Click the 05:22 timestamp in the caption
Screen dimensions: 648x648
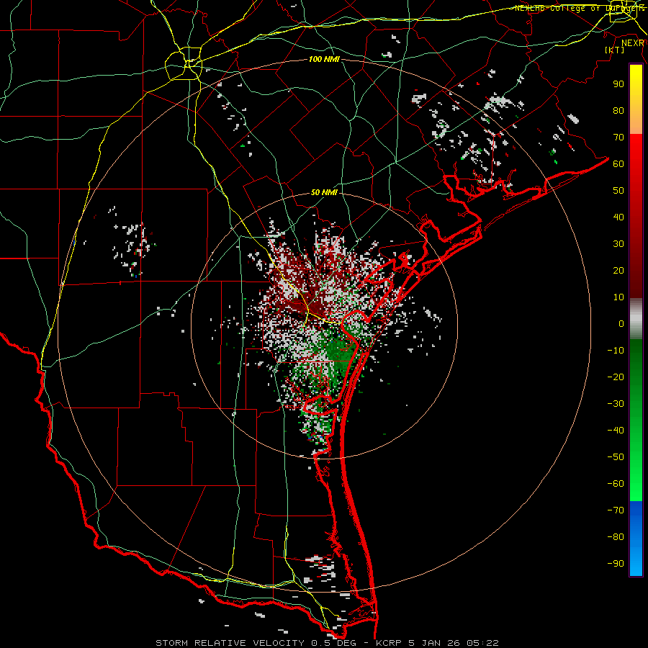point(482,643)
